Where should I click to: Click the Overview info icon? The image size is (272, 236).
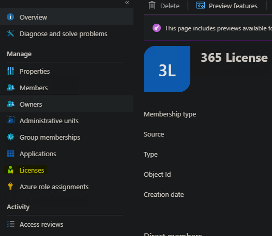pos(10,17)
